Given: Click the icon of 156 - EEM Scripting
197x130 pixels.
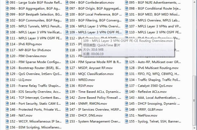Looking at the screenshot, I should point(7,127).
